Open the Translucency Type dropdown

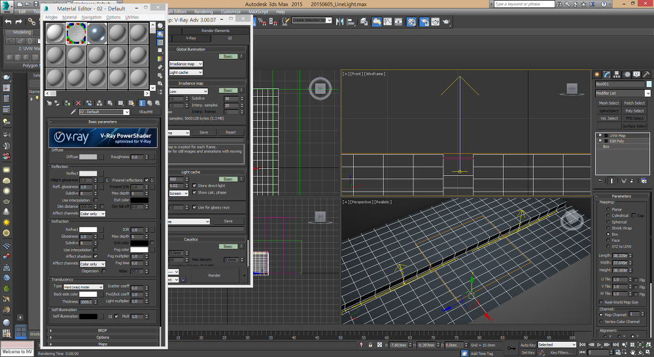pyautogui.click(x=83, y=286)
